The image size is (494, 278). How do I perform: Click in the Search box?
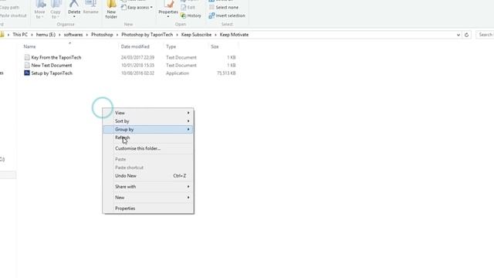486,35
